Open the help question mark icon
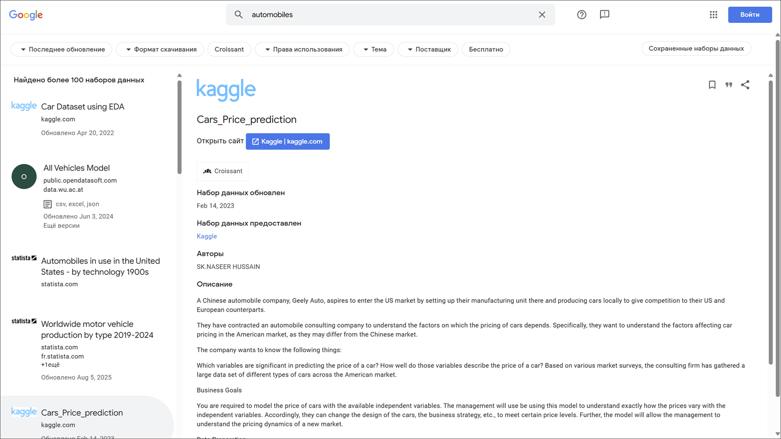This screenshot has width=781, height=439. pos(581,15)
